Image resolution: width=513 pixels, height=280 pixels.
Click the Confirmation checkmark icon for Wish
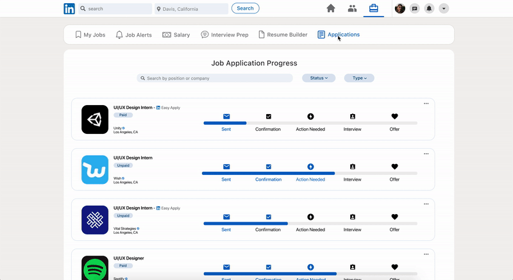pos(269,167)
